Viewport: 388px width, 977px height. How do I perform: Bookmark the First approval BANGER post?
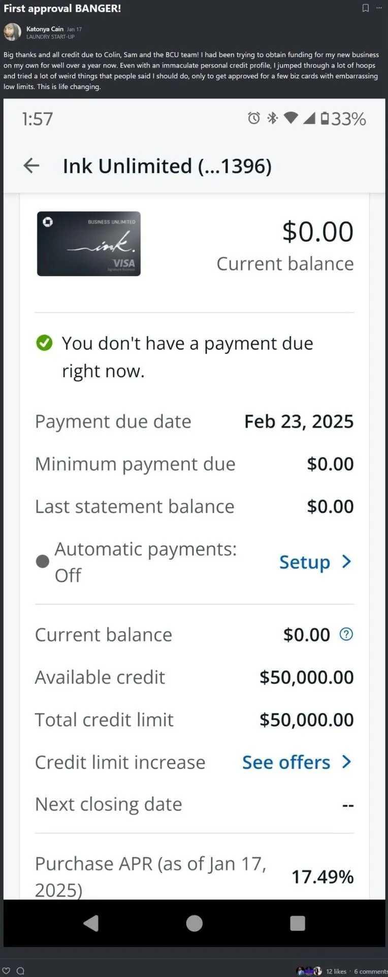(365, 8)
